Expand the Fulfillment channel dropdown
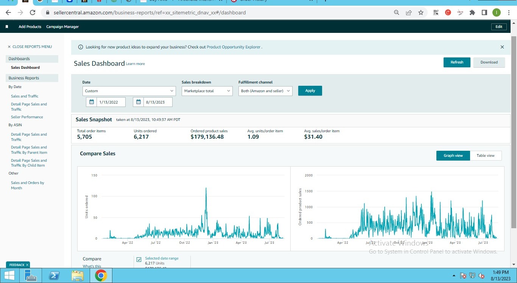517x283 pixels. [265, 91]
